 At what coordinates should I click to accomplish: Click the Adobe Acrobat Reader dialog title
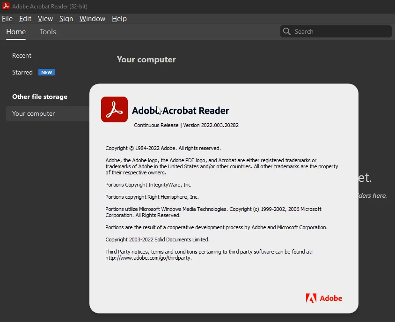pos(180,111)
